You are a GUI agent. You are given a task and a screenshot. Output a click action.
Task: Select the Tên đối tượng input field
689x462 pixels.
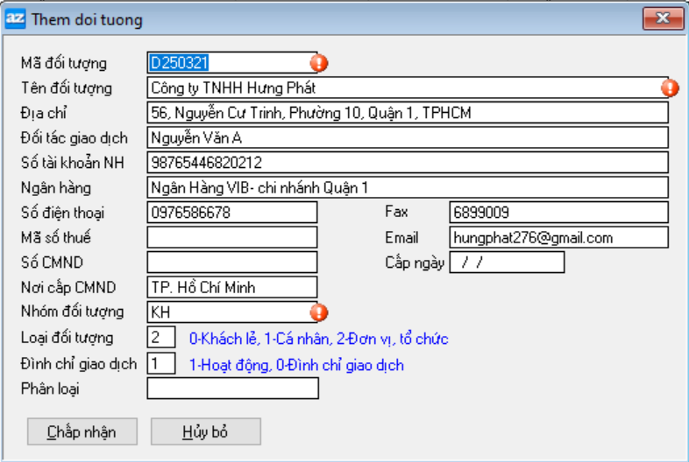[403, 87]
